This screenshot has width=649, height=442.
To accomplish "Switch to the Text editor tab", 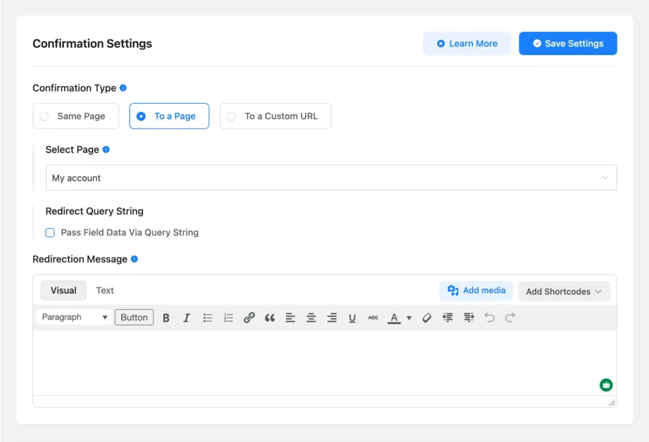I will (x=105, y=290).
